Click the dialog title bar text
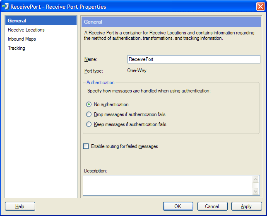 58,7
